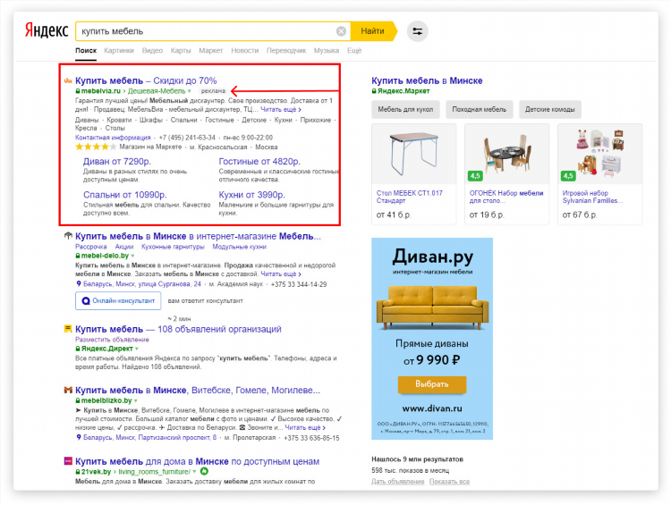Open the Рассрочка link under mebel-delo result

tap(91, 247)
